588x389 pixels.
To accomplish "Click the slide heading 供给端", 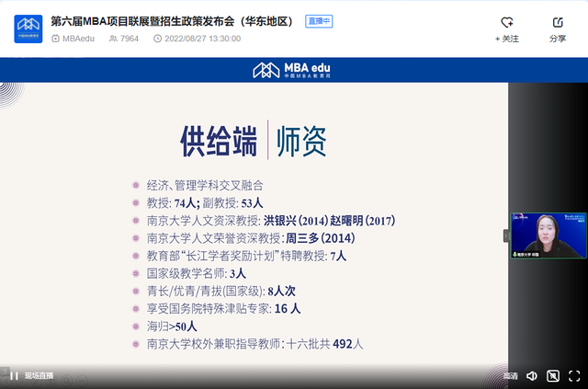I will point(219,142).
